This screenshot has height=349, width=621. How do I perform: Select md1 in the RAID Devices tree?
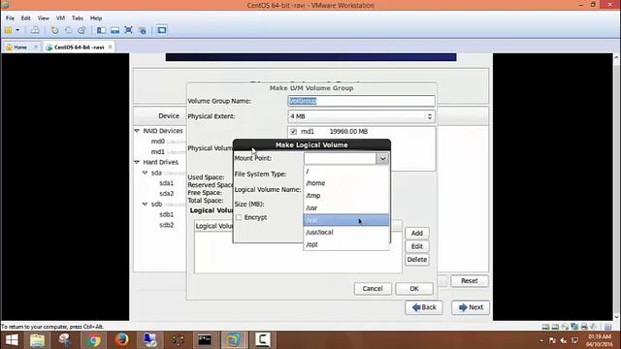coord(157,152)
